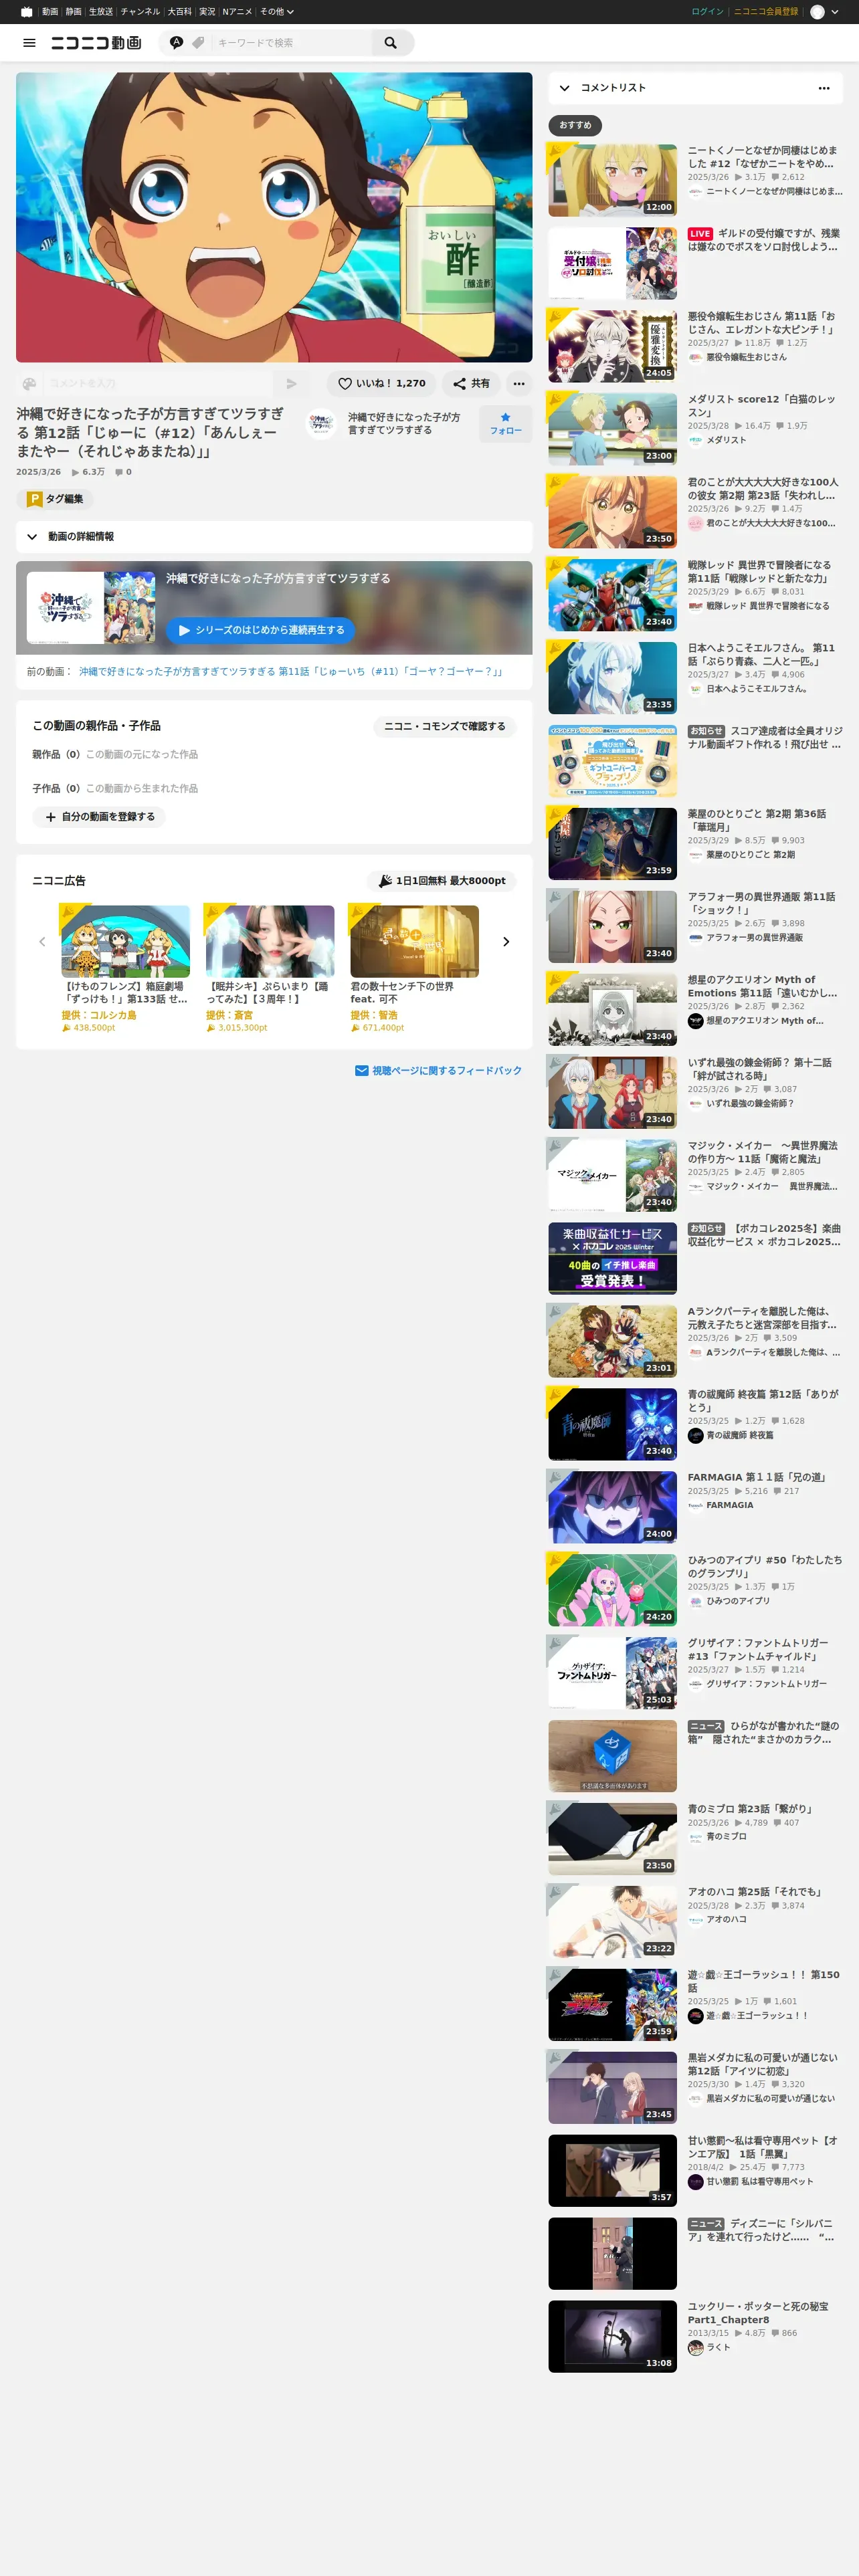Click the 共有 share button
The width and height of the screenshot is (859, 2576).
click(x=471, y=383)
